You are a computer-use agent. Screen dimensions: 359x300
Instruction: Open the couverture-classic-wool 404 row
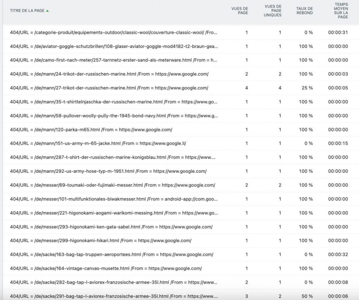[x=114, y=33]
